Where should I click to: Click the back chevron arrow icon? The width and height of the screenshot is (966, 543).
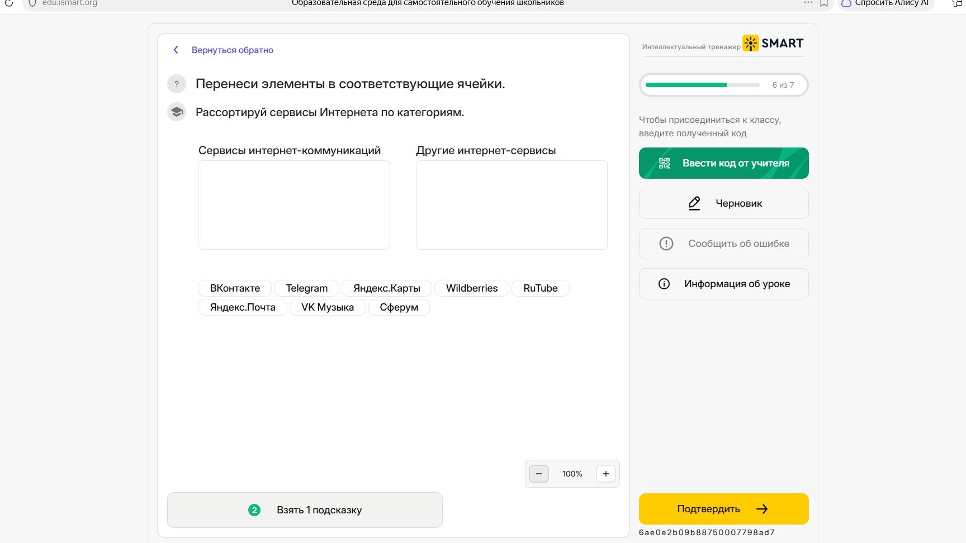click(176, 50)
